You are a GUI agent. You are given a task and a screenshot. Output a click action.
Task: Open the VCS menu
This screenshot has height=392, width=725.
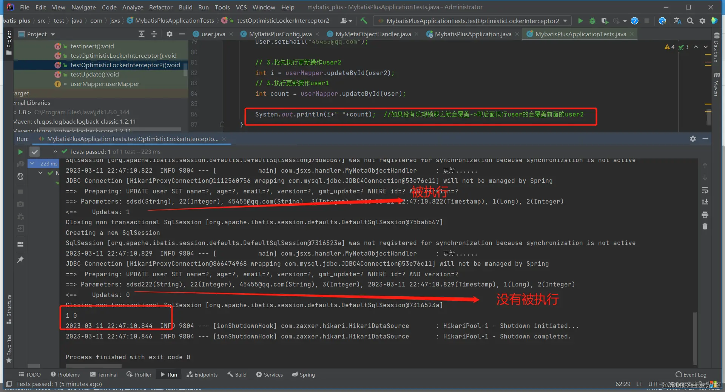tap(241, 7)
